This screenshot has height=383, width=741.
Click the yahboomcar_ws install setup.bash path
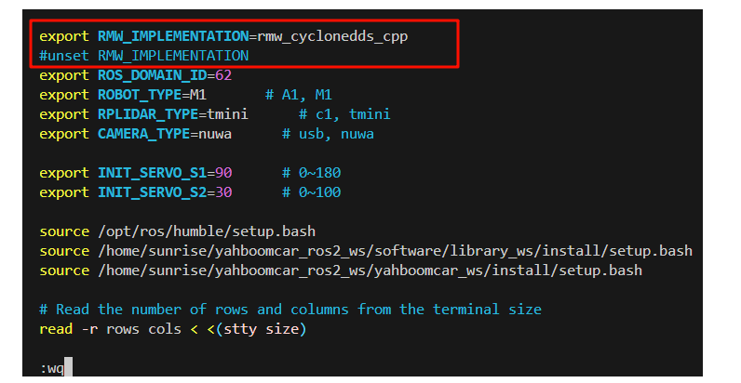369,271
